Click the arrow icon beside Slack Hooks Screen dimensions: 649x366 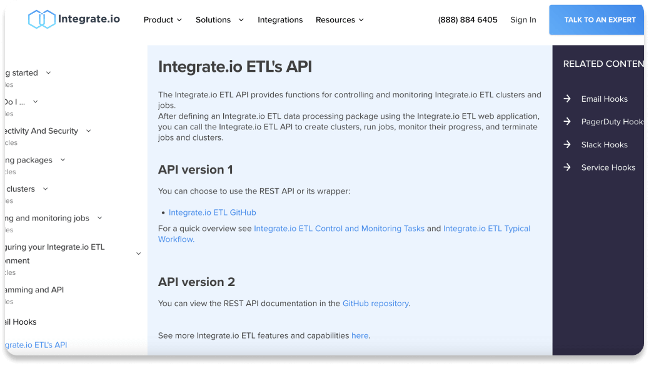[567, 144]
